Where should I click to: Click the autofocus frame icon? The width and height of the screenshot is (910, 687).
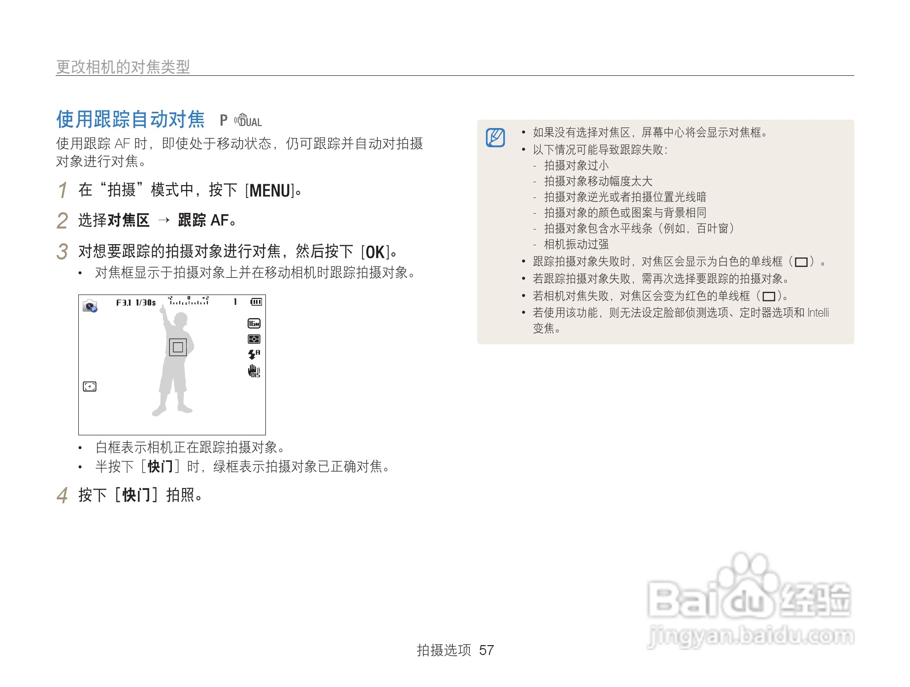89,387
